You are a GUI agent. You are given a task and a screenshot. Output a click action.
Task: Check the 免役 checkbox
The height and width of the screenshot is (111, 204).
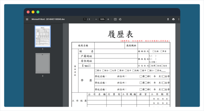click(x=162, y=66)
